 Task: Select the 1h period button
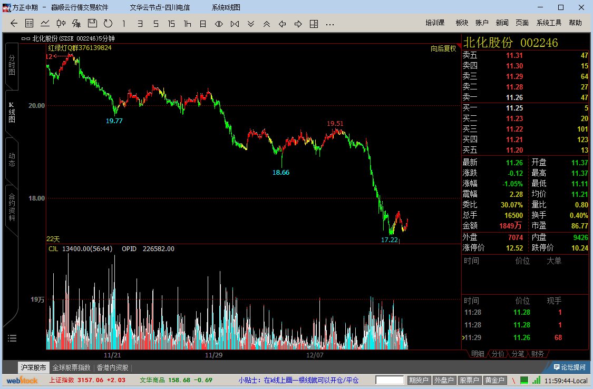tap(187, 24)
